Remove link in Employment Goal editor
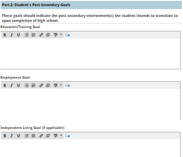Viewport: 183px width, 157px height. (48, 85)
